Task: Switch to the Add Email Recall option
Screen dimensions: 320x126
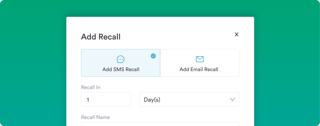Action: click(200, 63)
